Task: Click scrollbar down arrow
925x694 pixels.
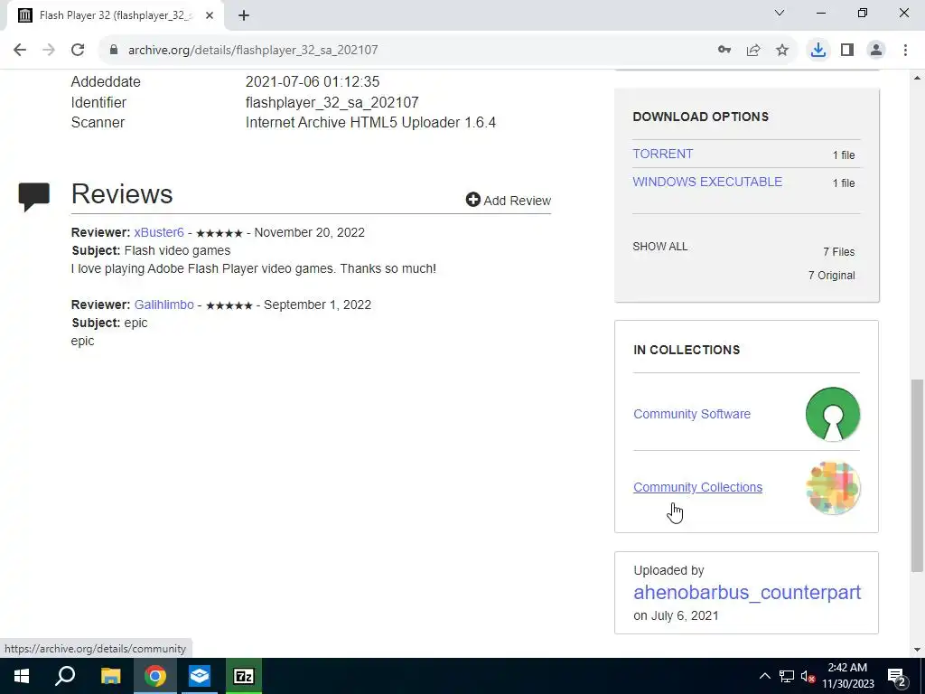Action: click(x=917, y=651)
